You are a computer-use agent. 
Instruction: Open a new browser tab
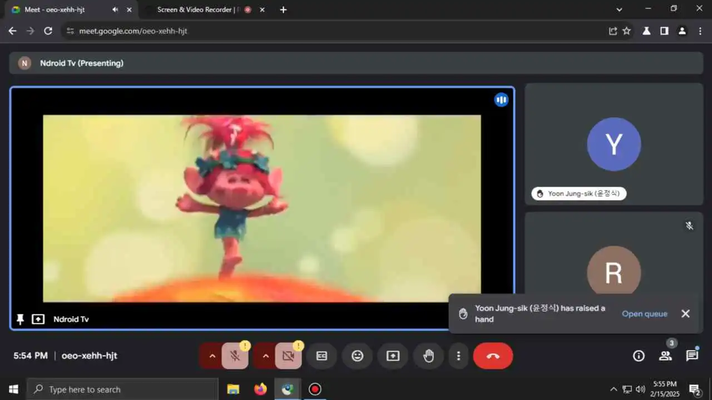(x=283, y=9)
